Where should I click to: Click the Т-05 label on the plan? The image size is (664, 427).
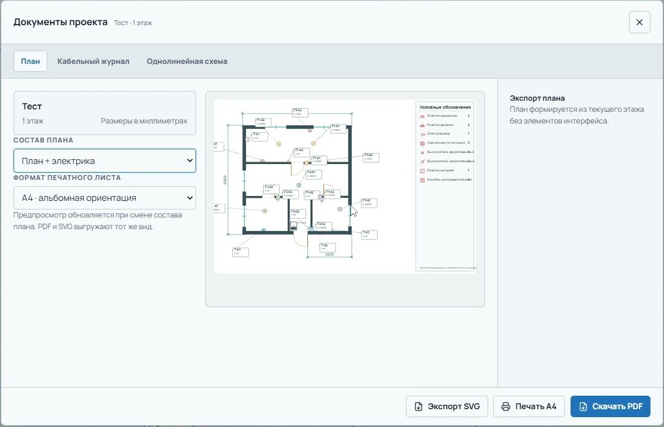coord(370,235)
